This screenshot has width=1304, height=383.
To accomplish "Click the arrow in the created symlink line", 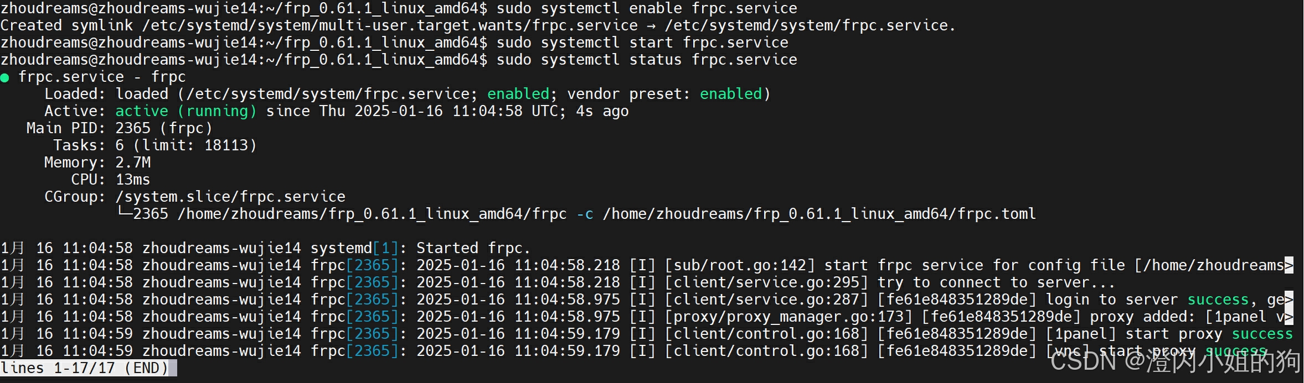I will click(651, 25).
